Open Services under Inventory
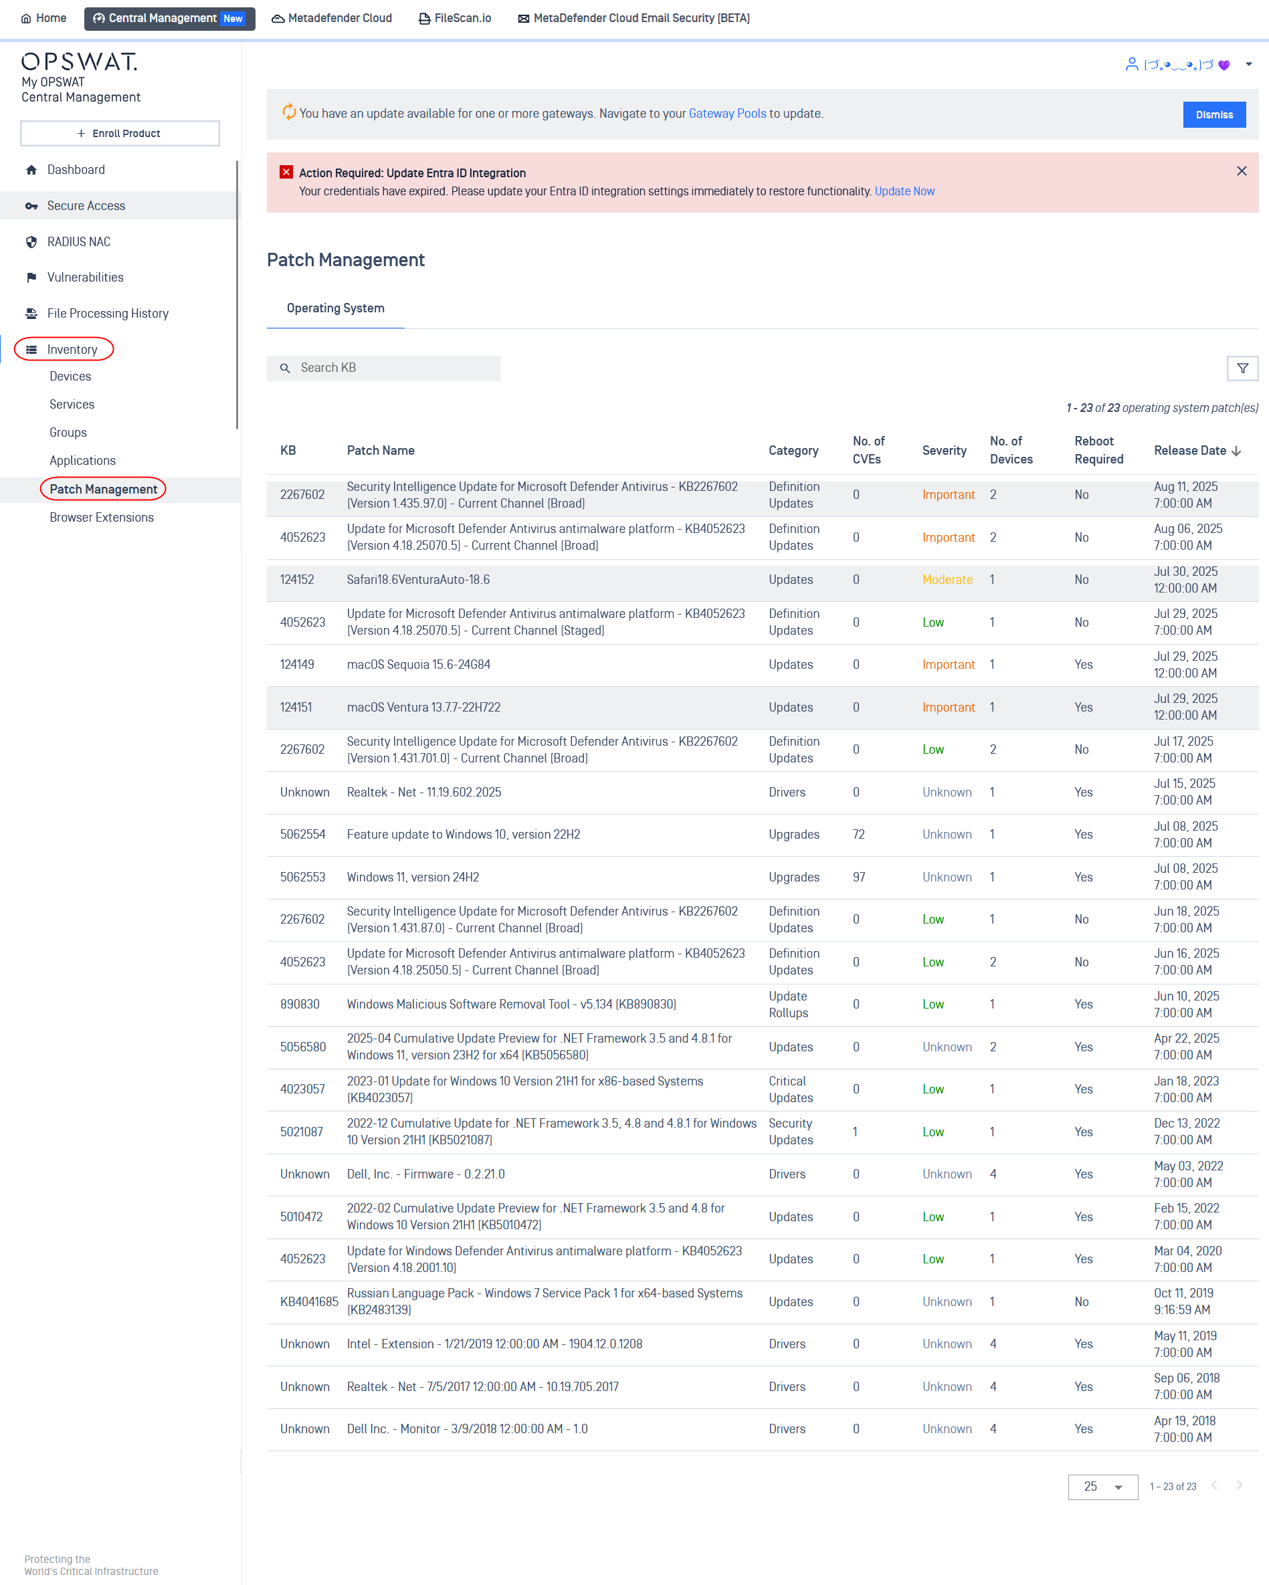 [x=72, y=405]
